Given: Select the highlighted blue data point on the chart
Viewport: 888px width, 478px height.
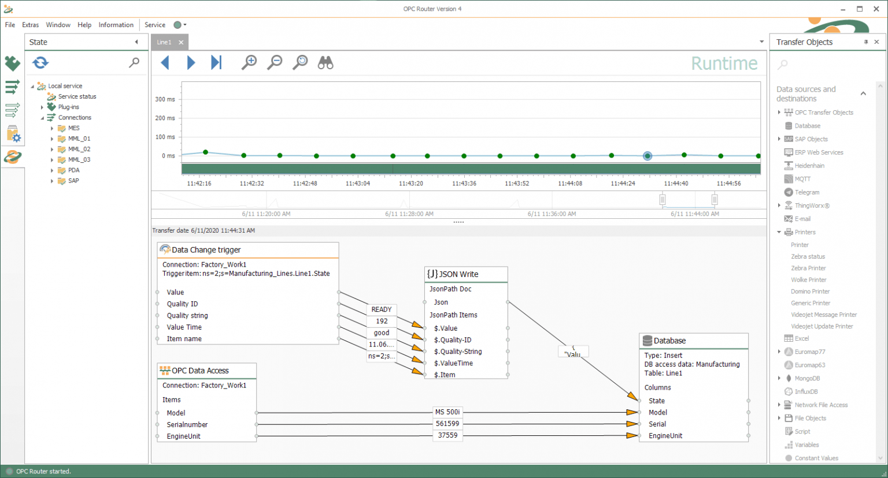Looking at the screenshot, I should tap(647, 156).
